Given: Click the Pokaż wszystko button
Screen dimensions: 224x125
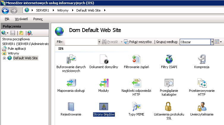Looking at the screenshot, I should tap(138, 42).
